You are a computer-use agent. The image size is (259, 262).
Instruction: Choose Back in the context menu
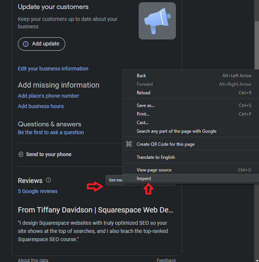click(x=191, y=76)
